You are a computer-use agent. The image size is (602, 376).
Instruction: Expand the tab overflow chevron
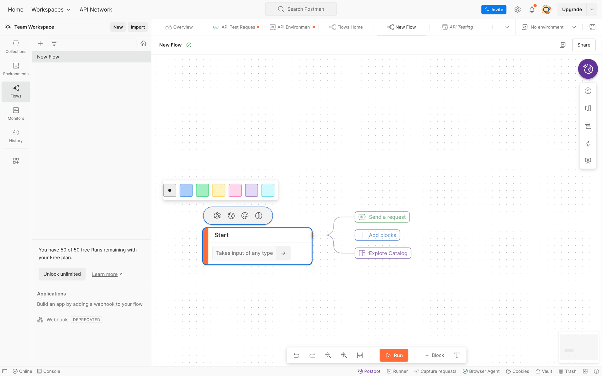(x=507, y=27)
